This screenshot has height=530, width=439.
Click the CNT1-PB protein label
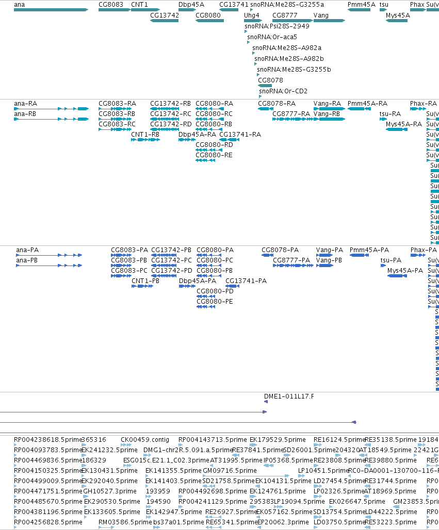[x=145, y=281]
